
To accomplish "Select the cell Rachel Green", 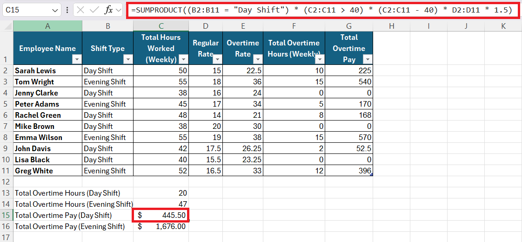I will 47,115.
